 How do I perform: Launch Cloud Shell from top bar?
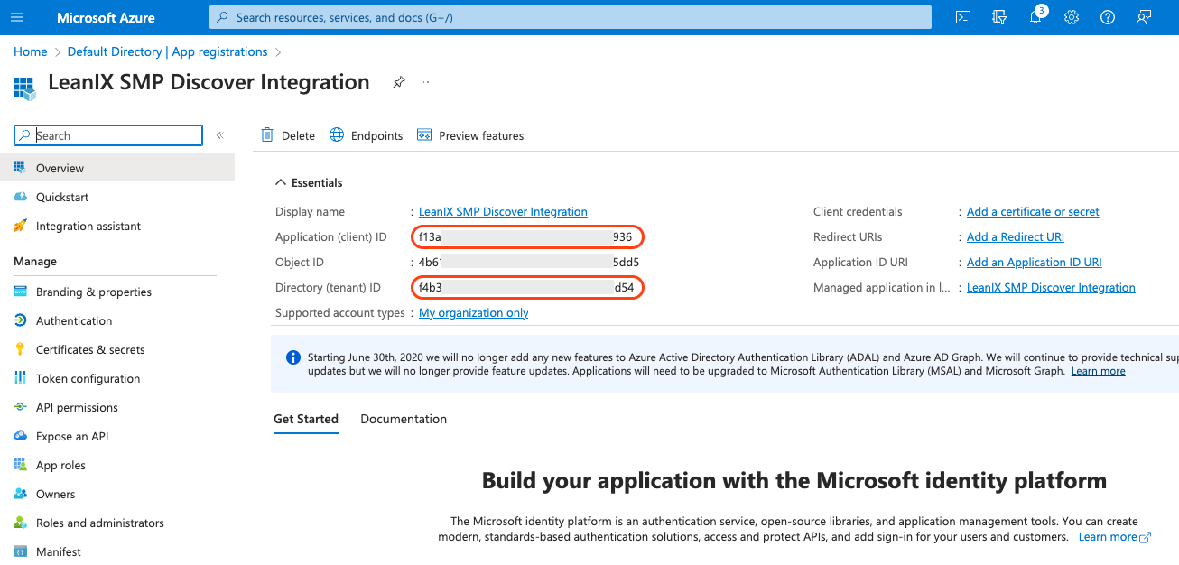(x=963, y=17)
